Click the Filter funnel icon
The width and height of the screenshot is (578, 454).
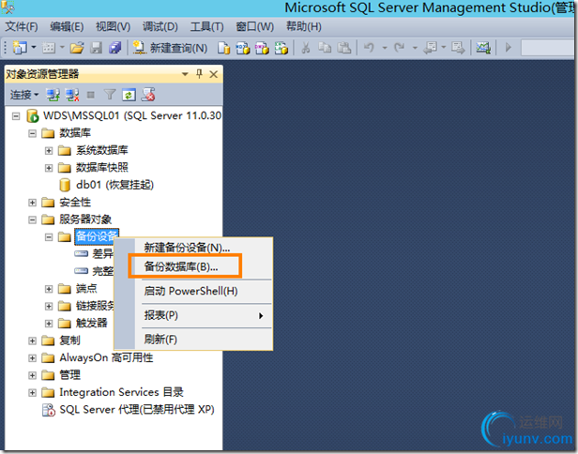pyautogui.click(x=110, y=95)
